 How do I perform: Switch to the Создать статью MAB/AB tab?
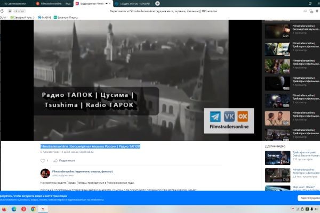pyautogui.click(x=133, y=4)
